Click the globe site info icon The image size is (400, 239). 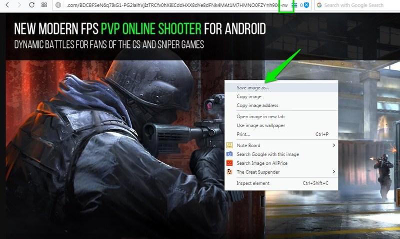[x=58, y=5]
